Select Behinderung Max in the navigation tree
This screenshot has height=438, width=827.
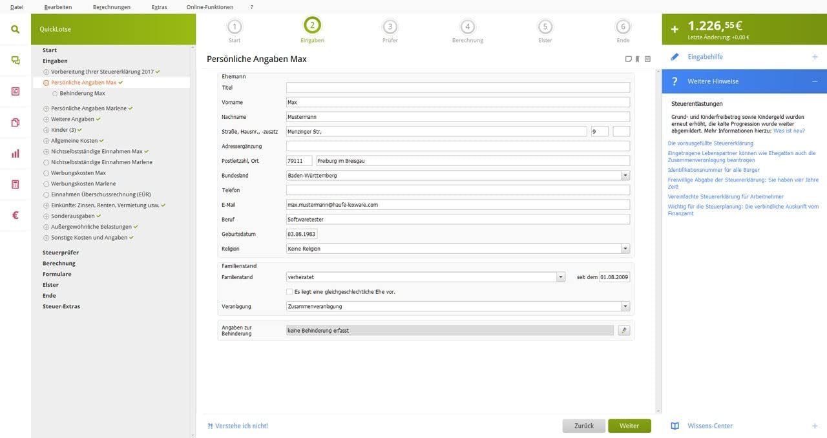tap(82, 94)
